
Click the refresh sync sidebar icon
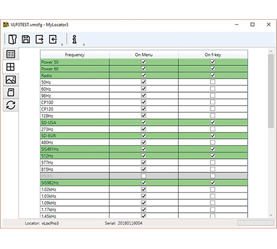click(11, 105)
